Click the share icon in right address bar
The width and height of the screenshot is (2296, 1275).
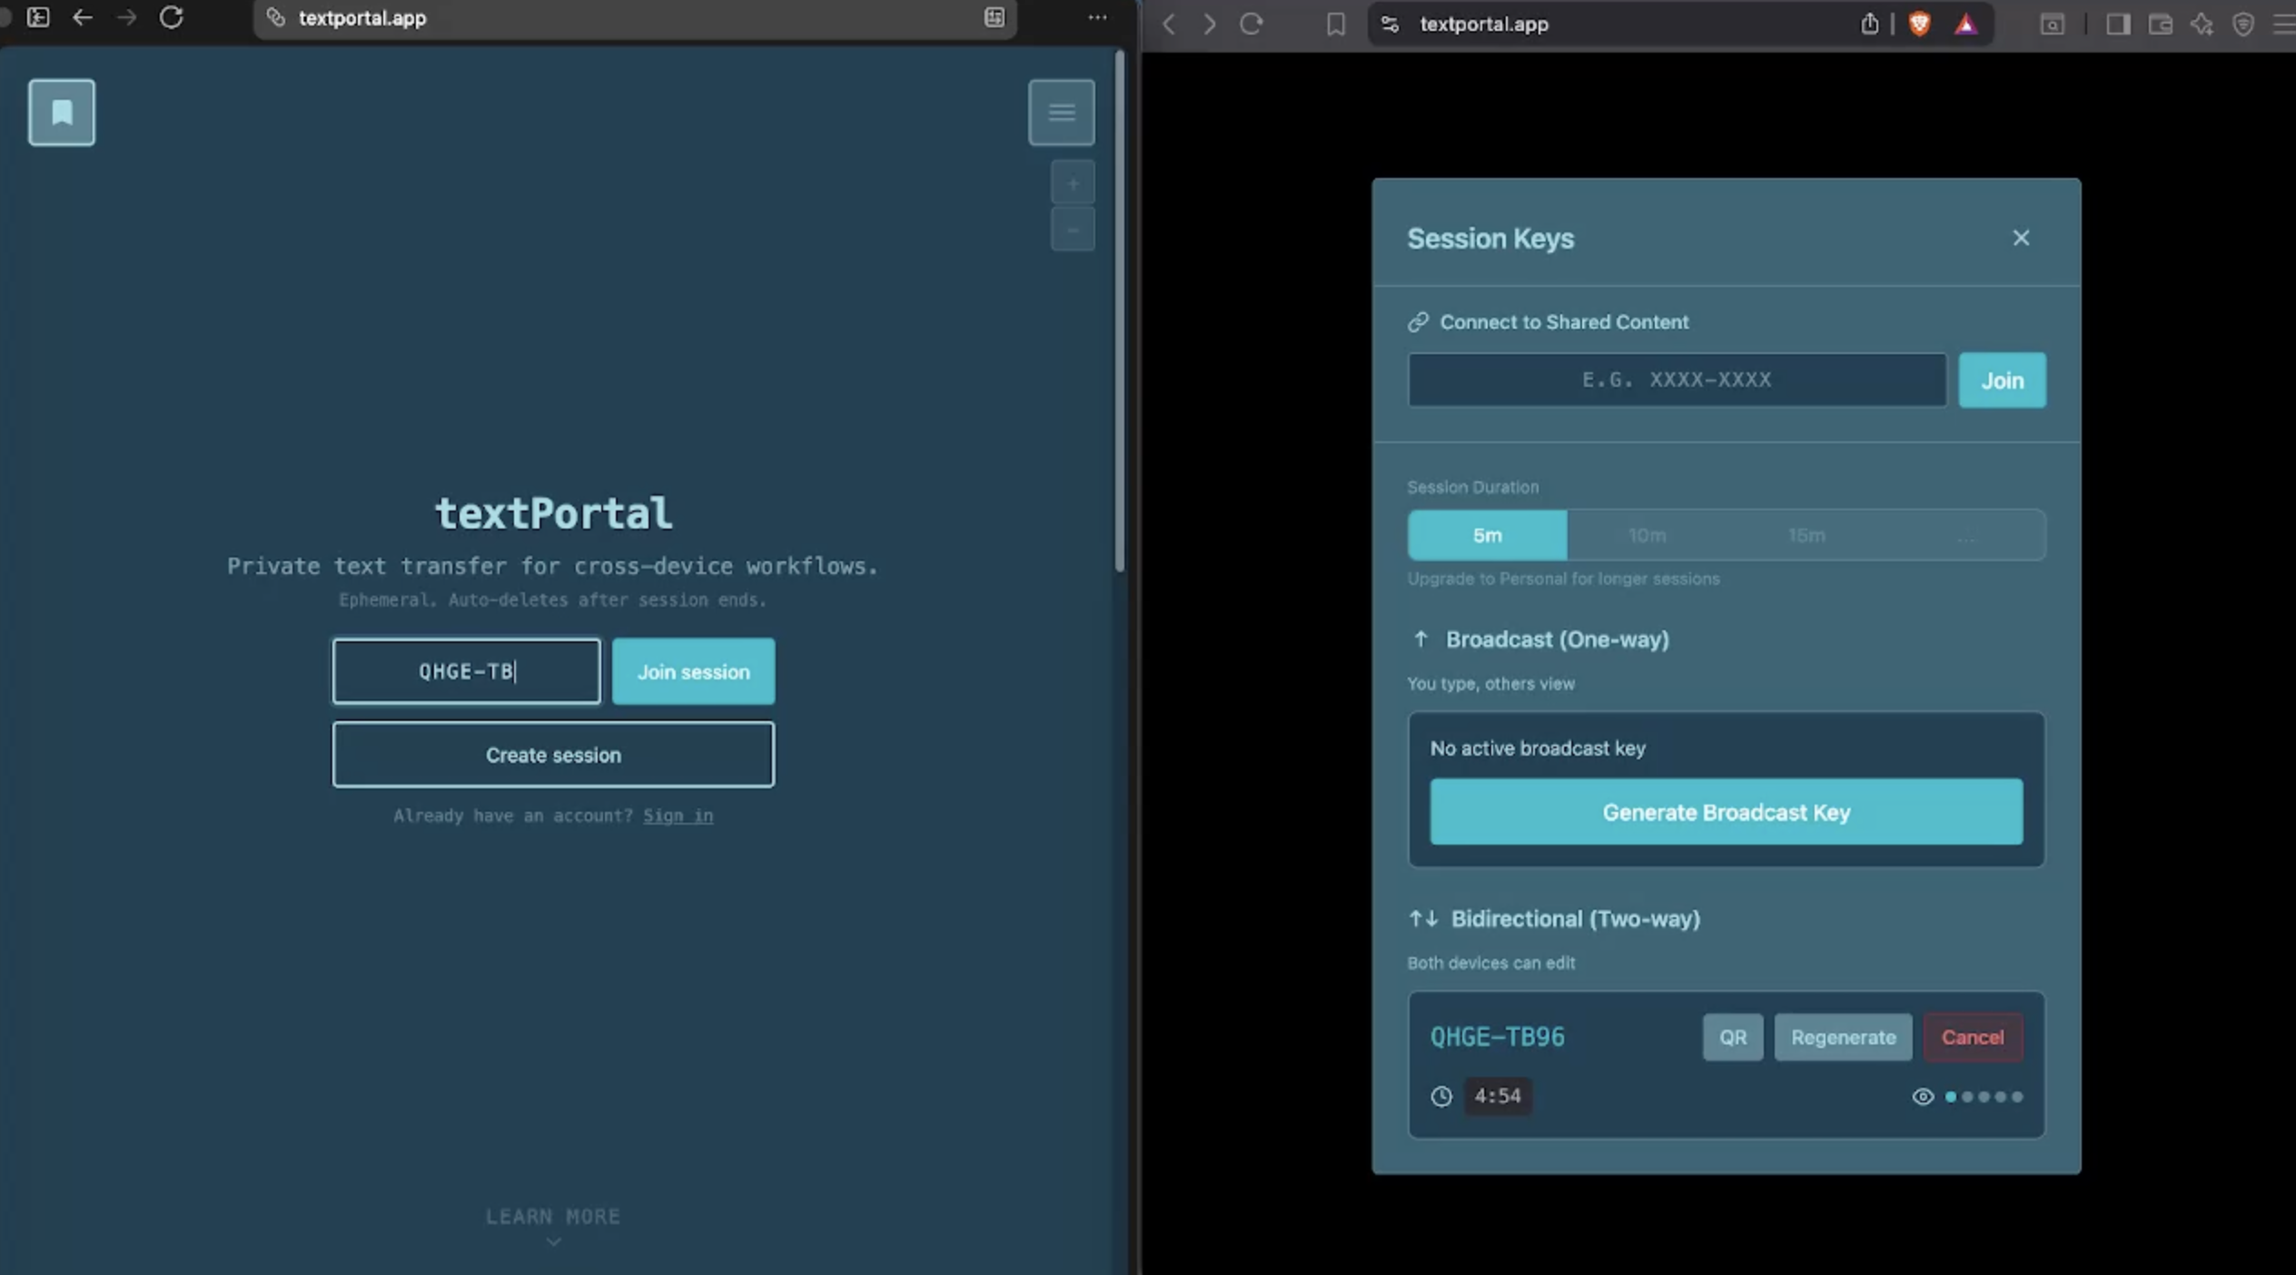1869,24
